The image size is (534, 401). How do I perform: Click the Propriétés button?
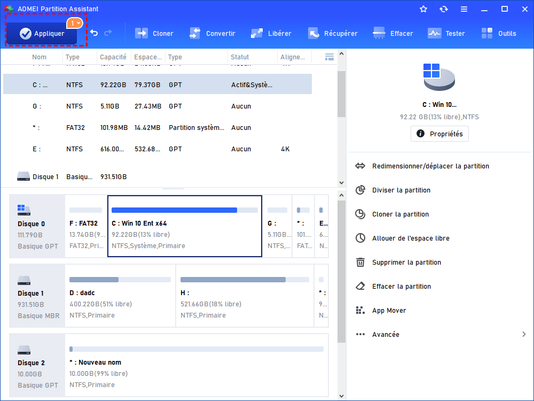(439, 134)
